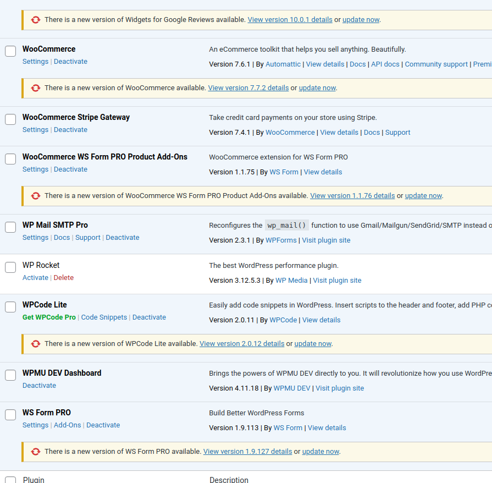The height and width of the screenshot is (483, 492).
Task: Select the WP Rocket plugin checkbox
Action: [10, 267]
